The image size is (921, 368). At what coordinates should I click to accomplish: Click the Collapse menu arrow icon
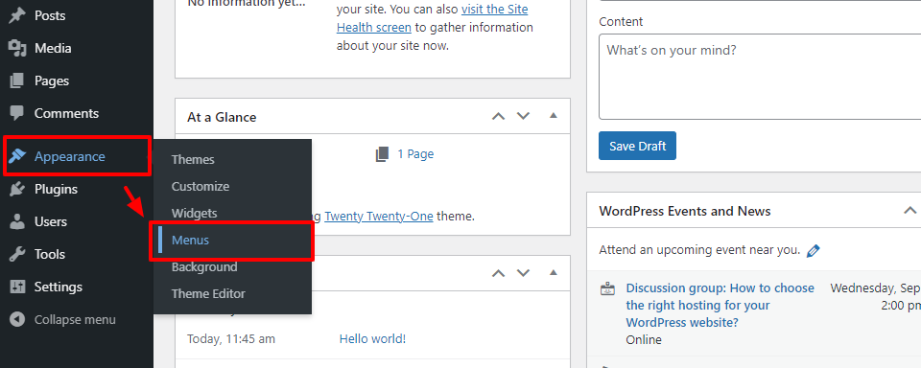coord(17,320)
